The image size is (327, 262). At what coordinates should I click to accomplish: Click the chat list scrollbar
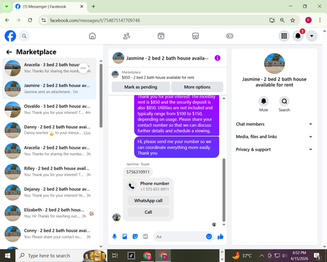pos(101,96)
